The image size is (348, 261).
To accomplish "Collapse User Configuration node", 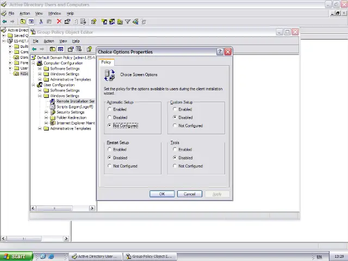I will (x=33, y=85).
